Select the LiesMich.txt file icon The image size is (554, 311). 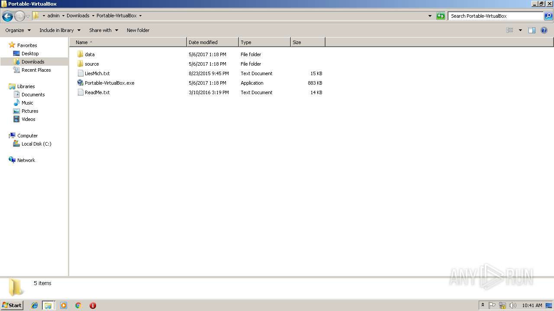[80, 73]
